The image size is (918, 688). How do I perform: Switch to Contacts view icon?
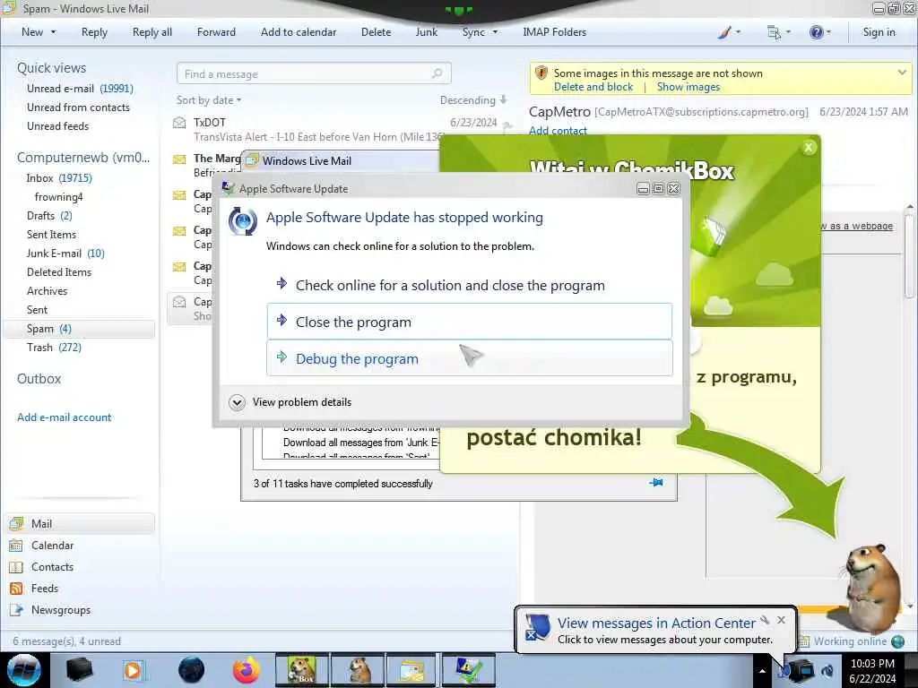16,567
